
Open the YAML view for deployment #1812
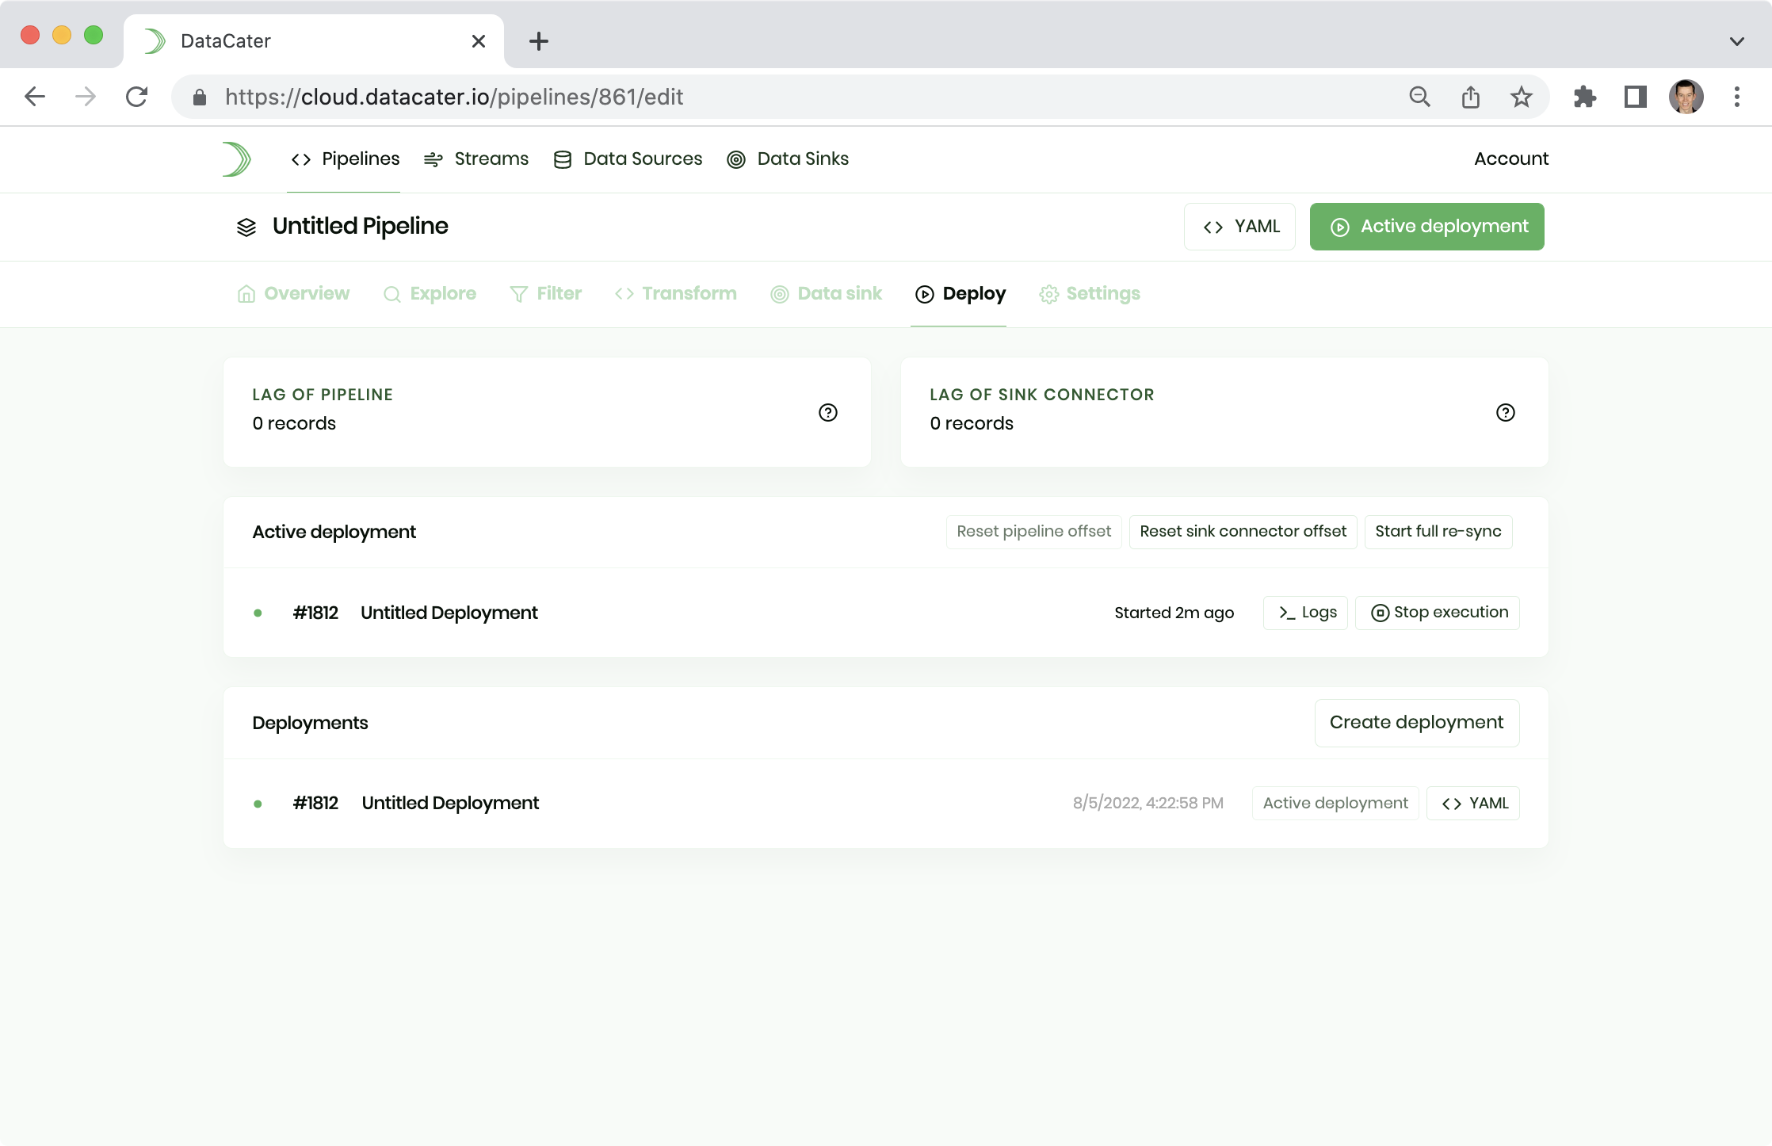pyautogui.click(x=1475, y=802)
